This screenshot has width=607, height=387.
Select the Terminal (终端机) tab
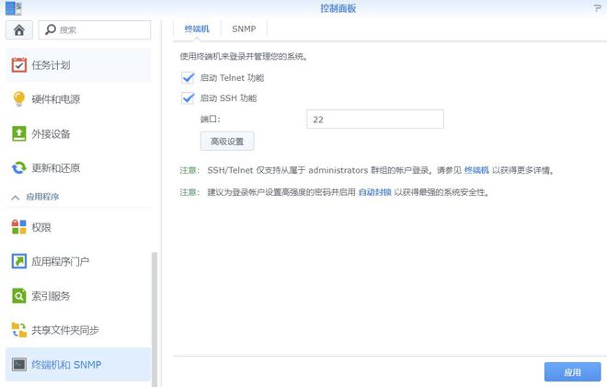[196, 29]
